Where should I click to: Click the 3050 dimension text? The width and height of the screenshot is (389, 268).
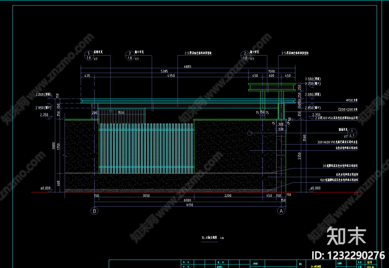pyautogui.click(x=146, y=196)
